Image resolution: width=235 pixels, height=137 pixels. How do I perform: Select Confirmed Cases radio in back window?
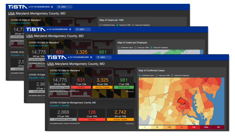(100, 25)
